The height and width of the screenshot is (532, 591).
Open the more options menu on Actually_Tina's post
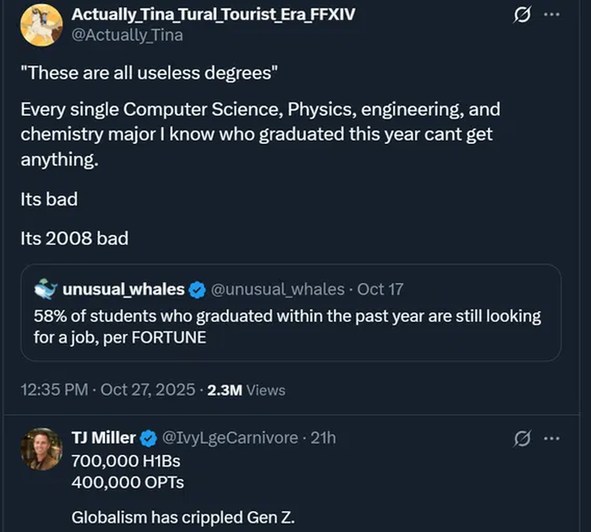551,16
